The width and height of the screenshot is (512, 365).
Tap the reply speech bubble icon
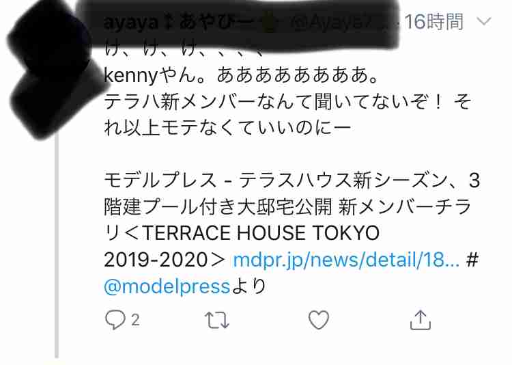[x=115, y=319]
